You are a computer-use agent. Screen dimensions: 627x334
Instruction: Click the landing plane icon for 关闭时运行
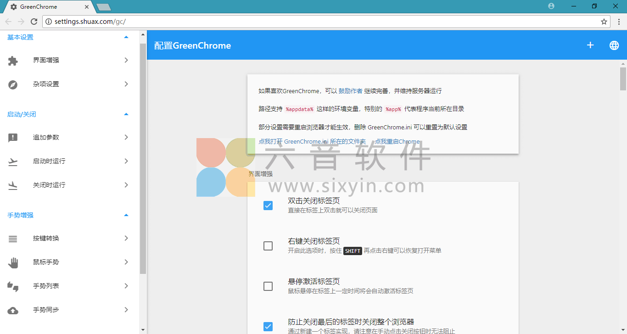(13, 185)
